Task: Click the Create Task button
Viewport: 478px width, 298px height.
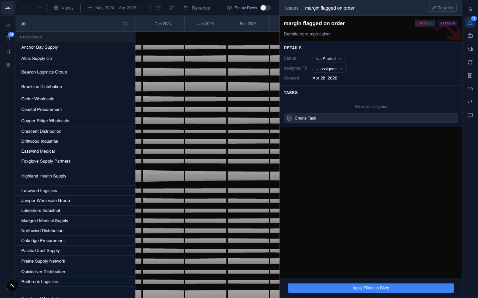Action: 371,118
